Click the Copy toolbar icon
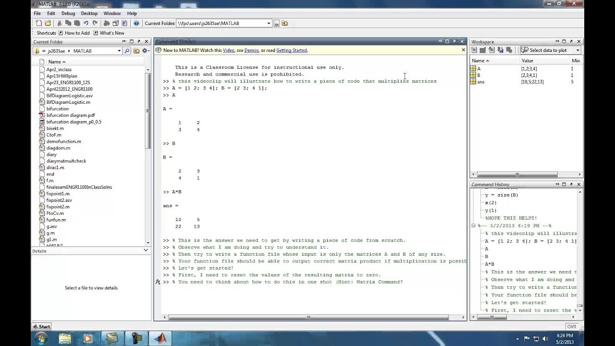This screenshot has height=346, width=615. click(x=68, y=23)
